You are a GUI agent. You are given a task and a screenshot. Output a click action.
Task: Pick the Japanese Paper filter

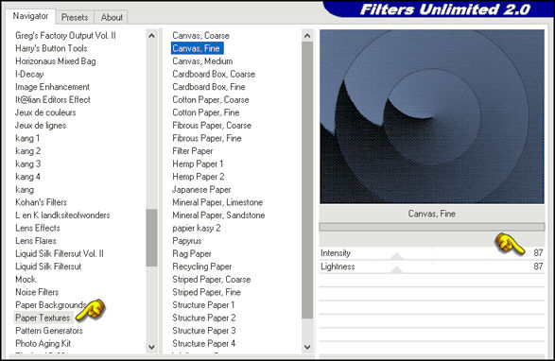tap(201, 189)
